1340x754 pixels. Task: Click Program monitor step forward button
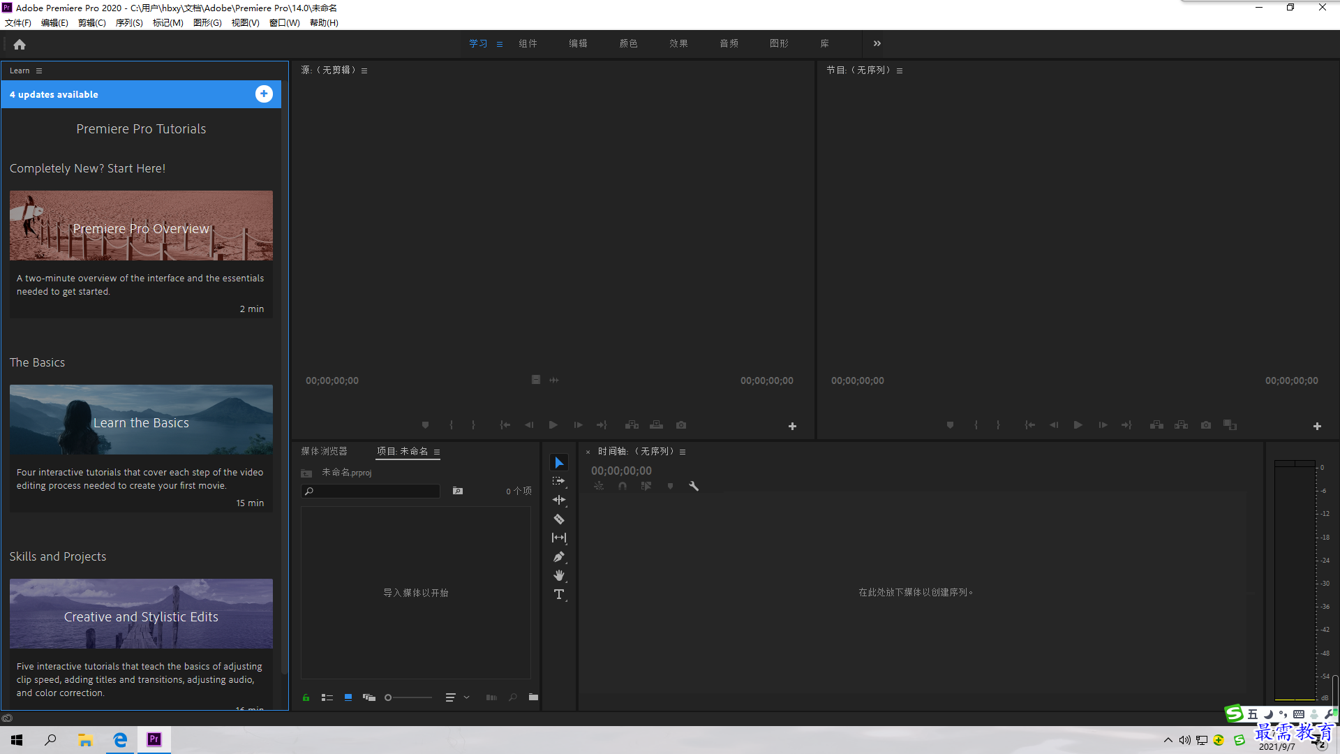pos(1103,424)
